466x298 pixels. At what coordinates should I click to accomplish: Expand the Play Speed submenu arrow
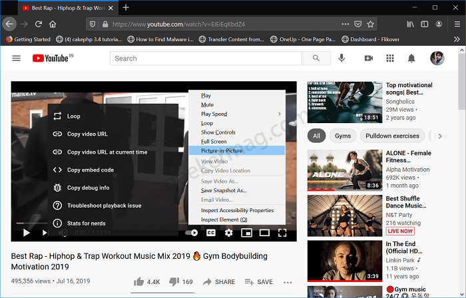click(280, 114)
